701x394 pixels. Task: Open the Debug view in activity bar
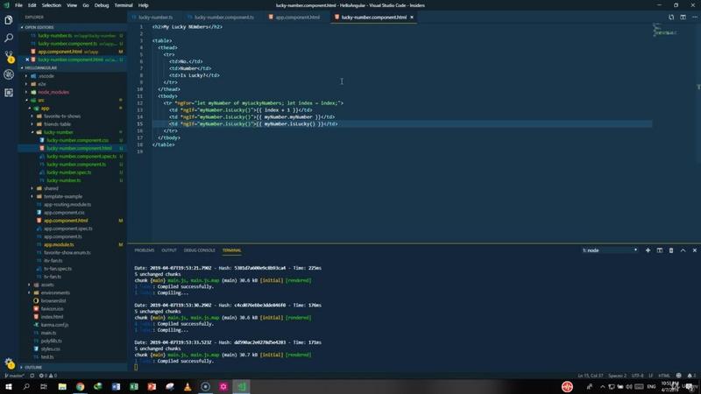[9, 74]
